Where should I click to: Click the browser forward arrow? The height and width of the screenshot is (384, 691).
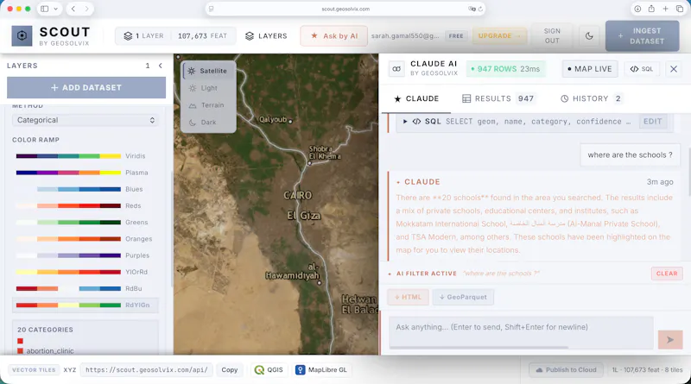(87, 9)
